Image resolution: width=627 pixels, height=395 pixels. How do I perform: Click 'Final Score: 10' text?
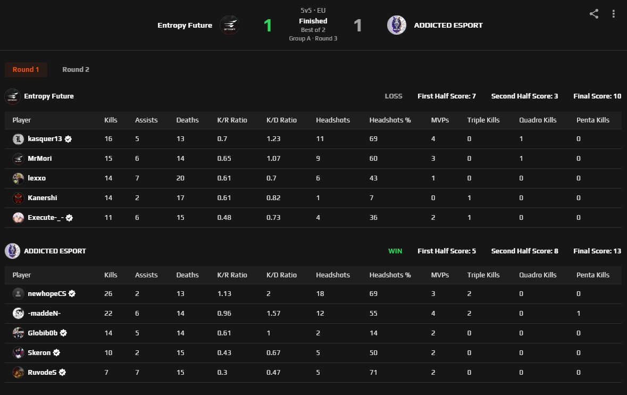coord(597,96)
